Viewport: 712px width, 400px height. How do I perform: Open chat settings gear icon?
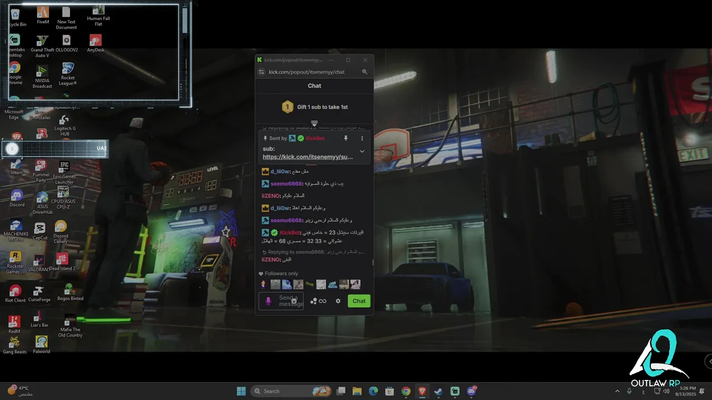(x=338, y=301)
